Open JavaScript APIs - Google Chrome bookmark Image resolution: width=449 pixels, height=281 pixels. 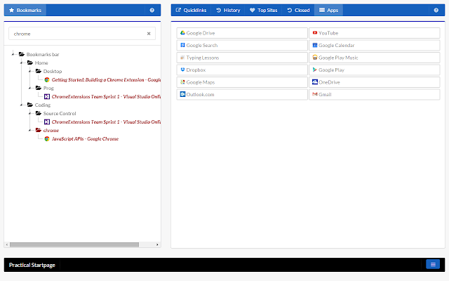point(85,139)
